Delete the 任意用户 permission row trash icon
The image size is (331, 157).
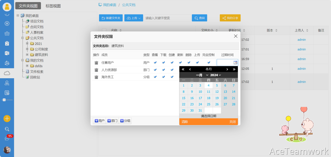[x=96, y=63]
